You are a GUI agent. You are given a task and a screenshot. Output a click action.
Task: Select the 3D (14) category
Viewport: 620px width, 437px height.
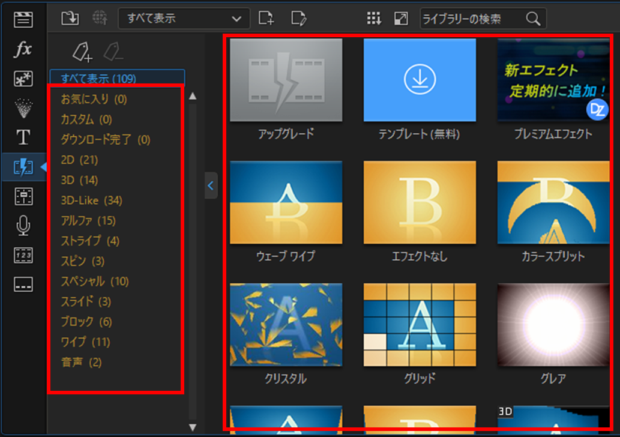[79, 180]
